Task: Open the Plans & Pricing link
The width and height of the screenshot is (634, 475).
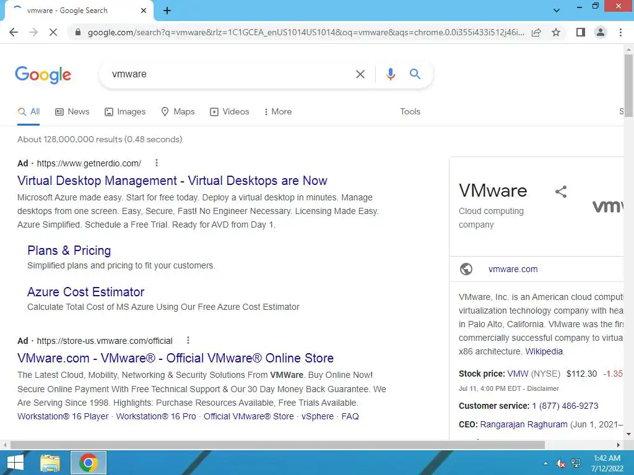Action: pyautogui.click(x=69, y=250)
